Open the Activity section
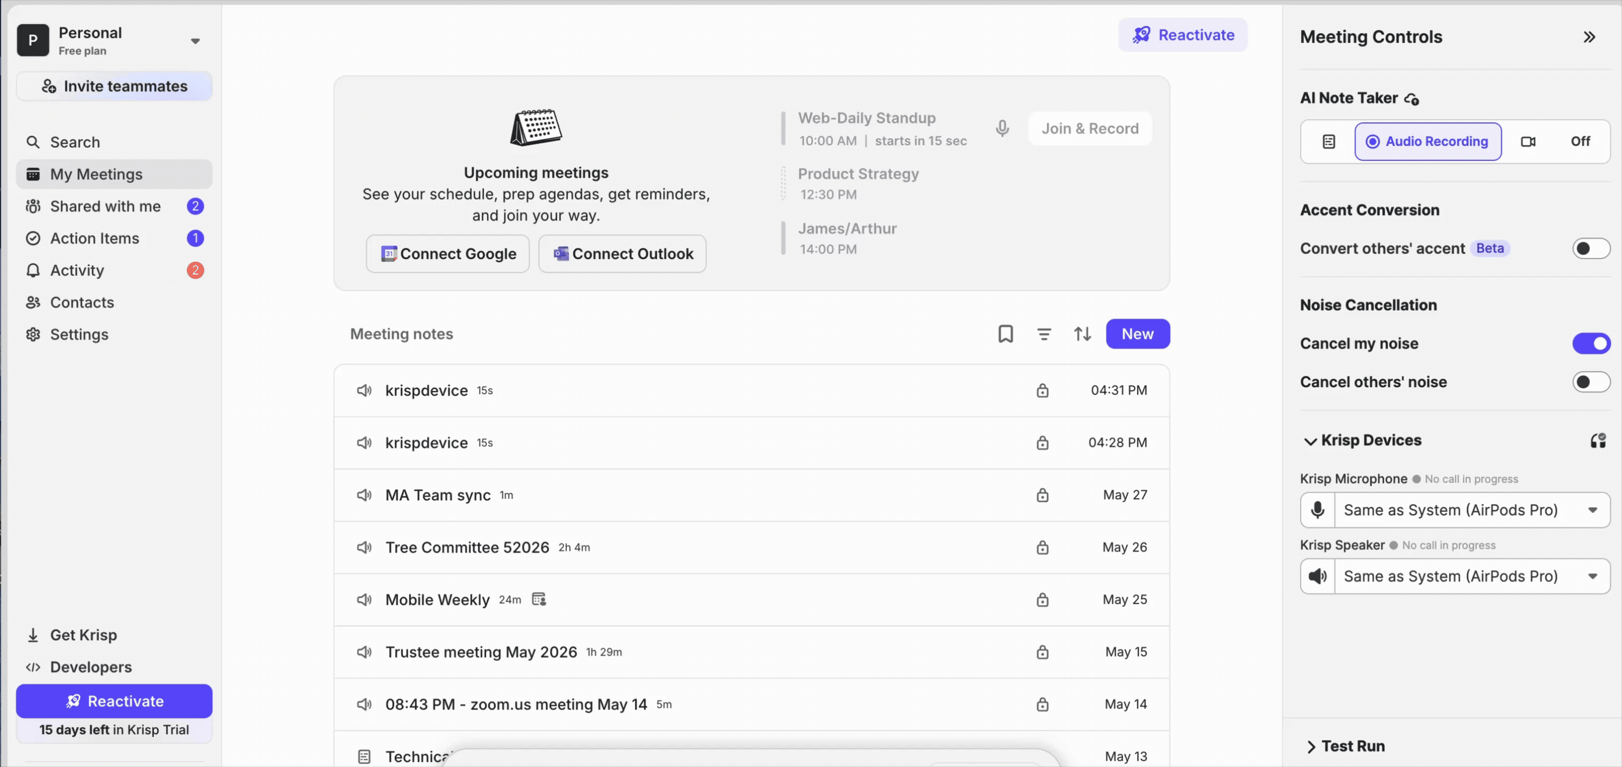Image resolution: width=1622 pixels, height=767 pixels. 114,271
